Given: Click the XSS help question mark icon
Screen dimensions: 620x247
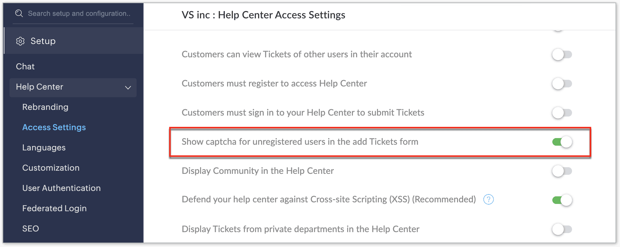Looking at the screenshot, I should [488, 199].
